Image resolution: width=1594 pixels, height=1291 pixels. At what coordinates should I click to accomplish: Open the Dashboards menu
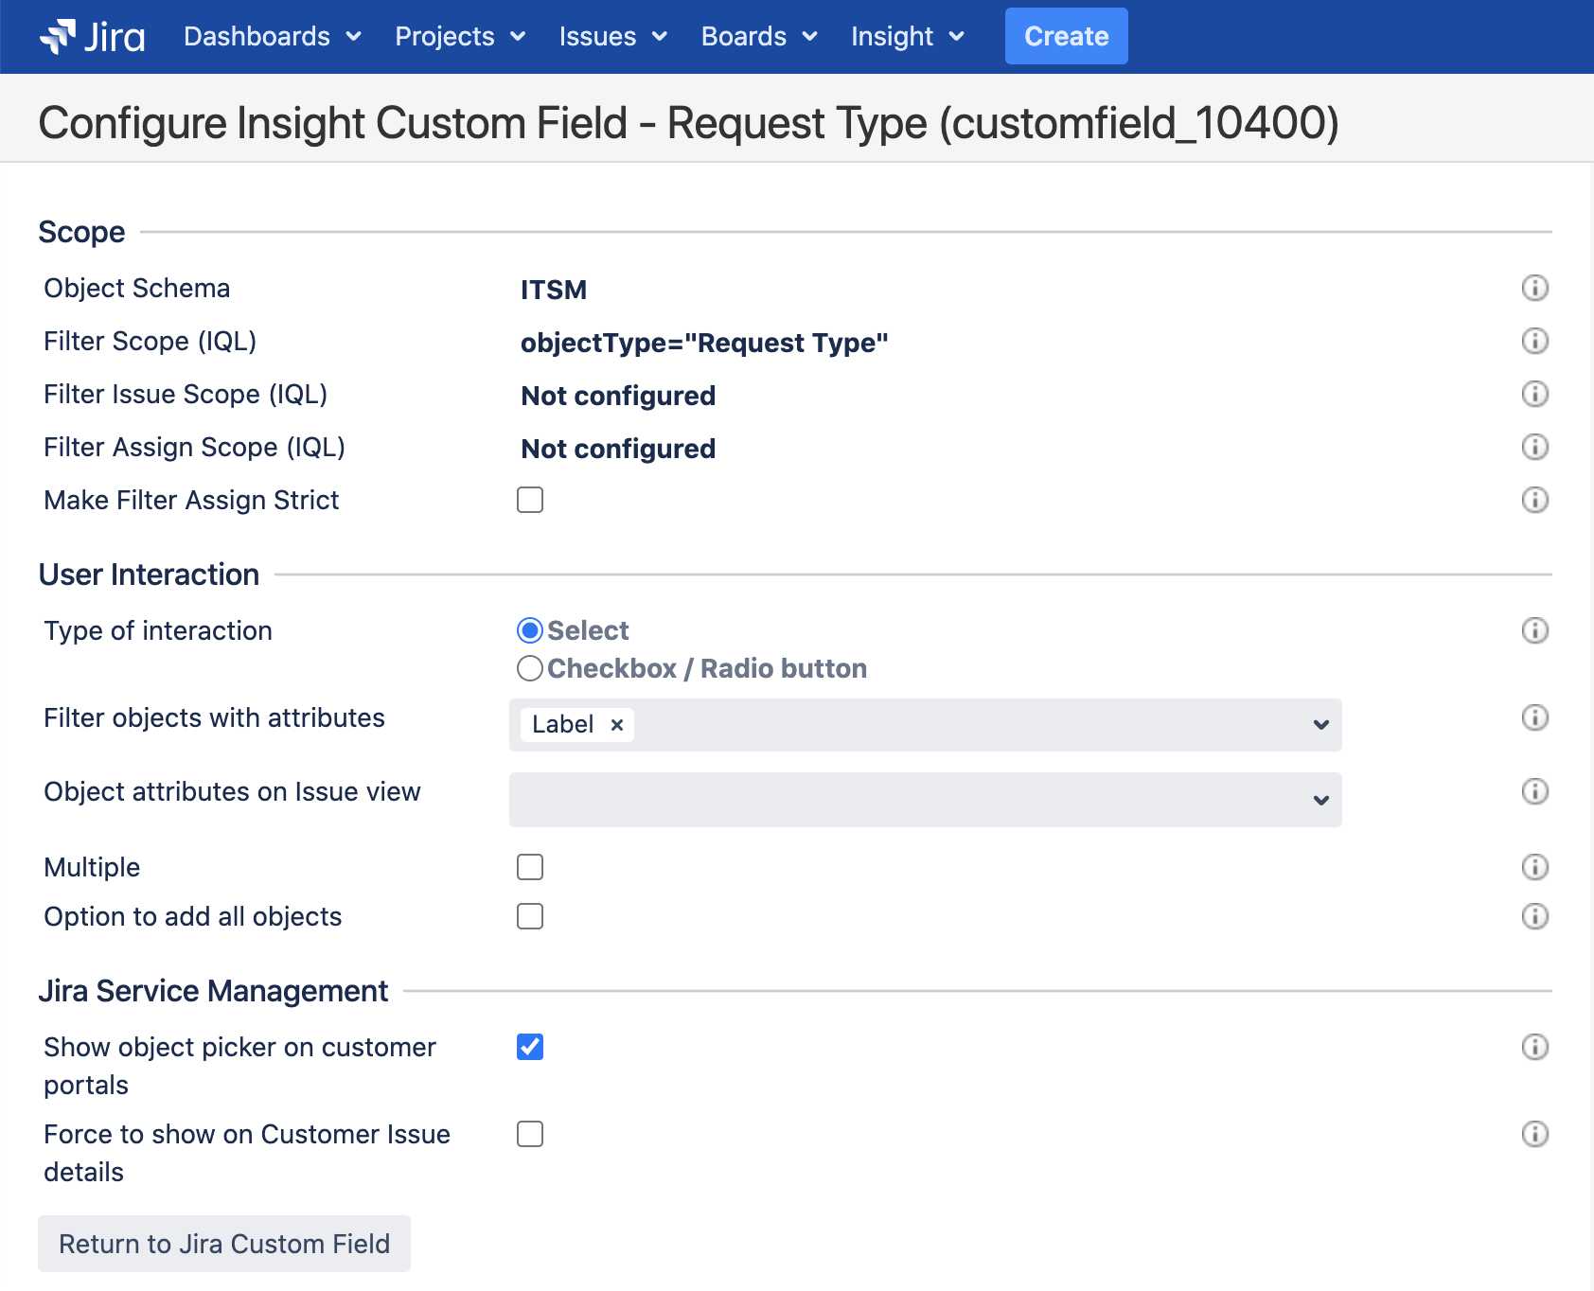point(272,37)
